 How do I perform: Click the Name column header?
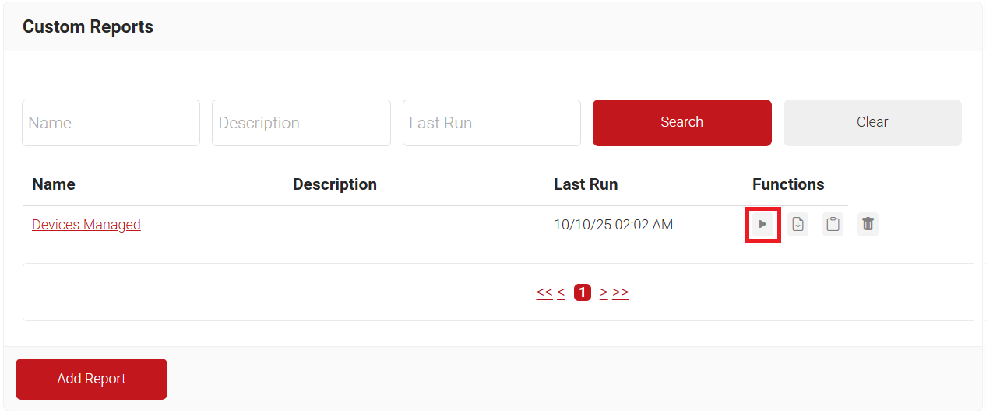pyautogui.click(x=54, y=184)
